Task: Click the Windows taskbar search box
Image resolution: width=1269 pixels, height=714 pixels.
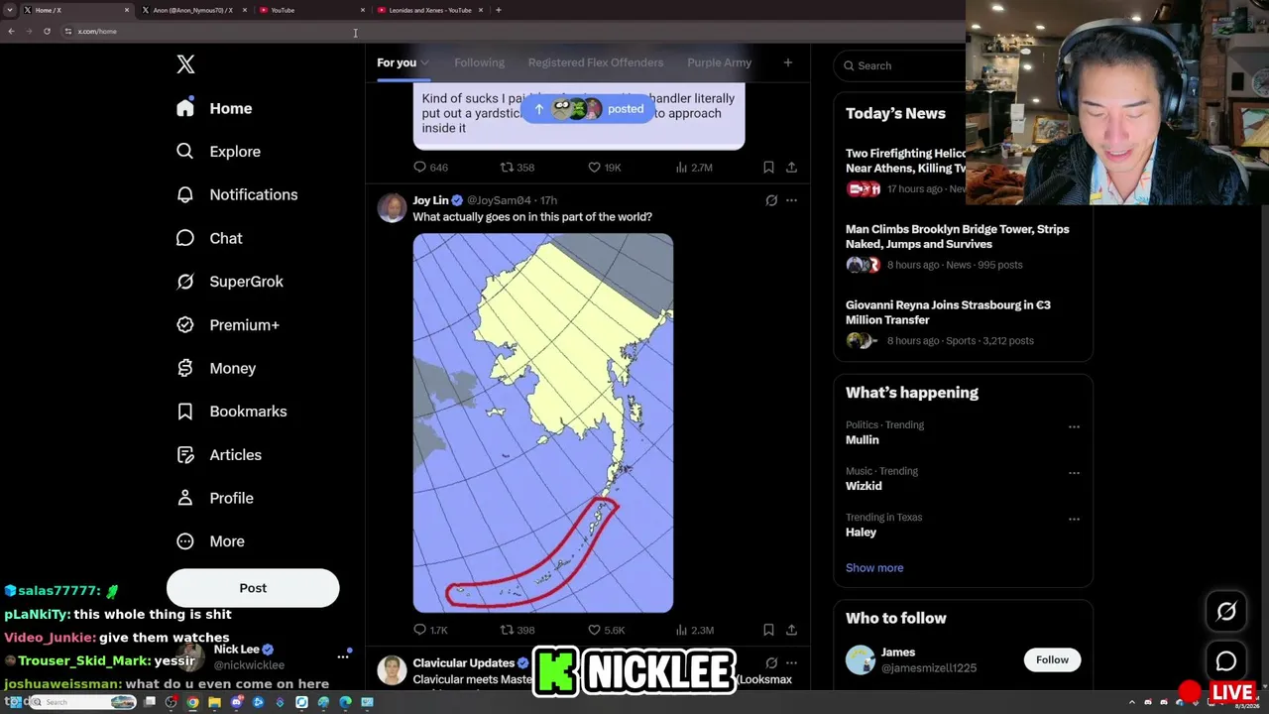Action: coord(83,702)
